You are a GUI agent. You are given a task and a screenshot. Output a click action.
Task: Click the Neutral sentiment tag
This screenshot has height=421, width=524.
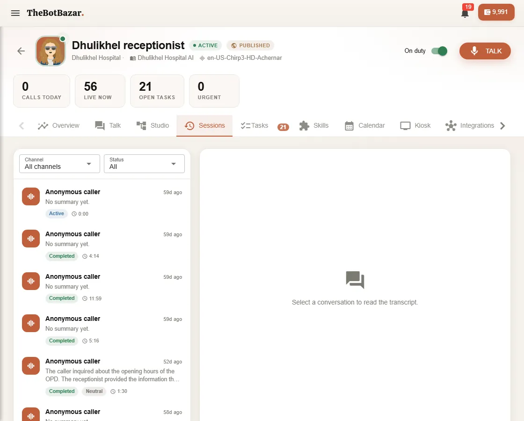[x=94, y=391]
